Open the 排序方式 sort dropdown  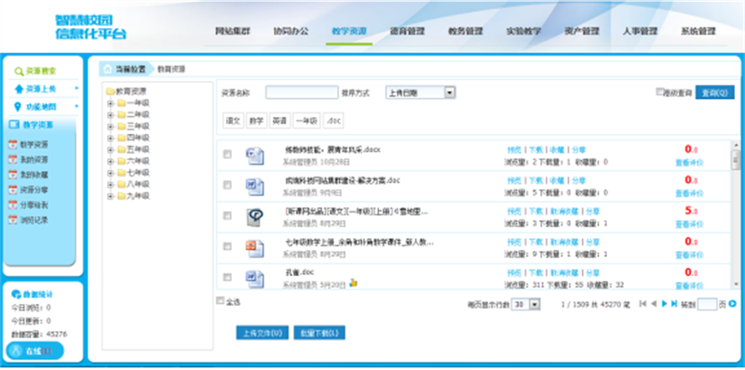[421, 93]
